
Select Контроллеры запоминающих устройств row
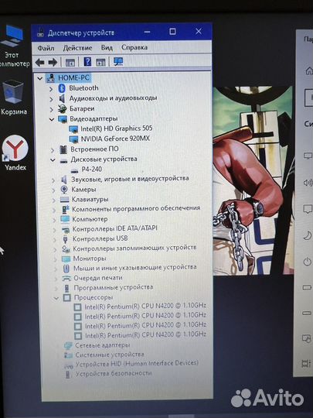(x=134, y=248)
